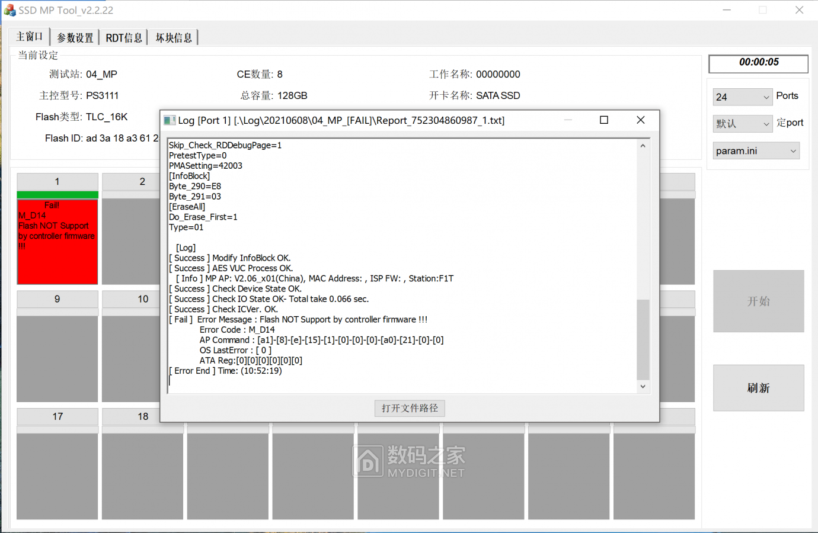Click the gray port 17 status panel
Screen dimensions: 818x533
57,476
